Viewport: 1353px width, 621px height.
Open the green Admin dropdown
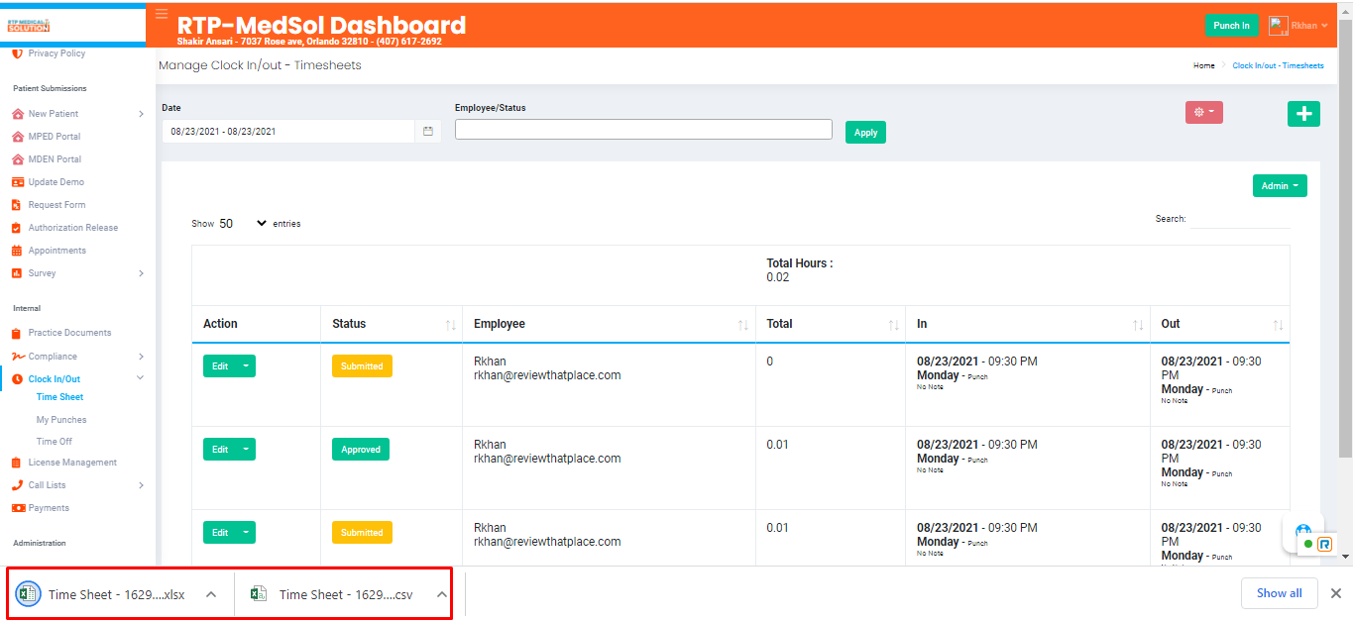pyautogui.click(x=1280, y=186)
